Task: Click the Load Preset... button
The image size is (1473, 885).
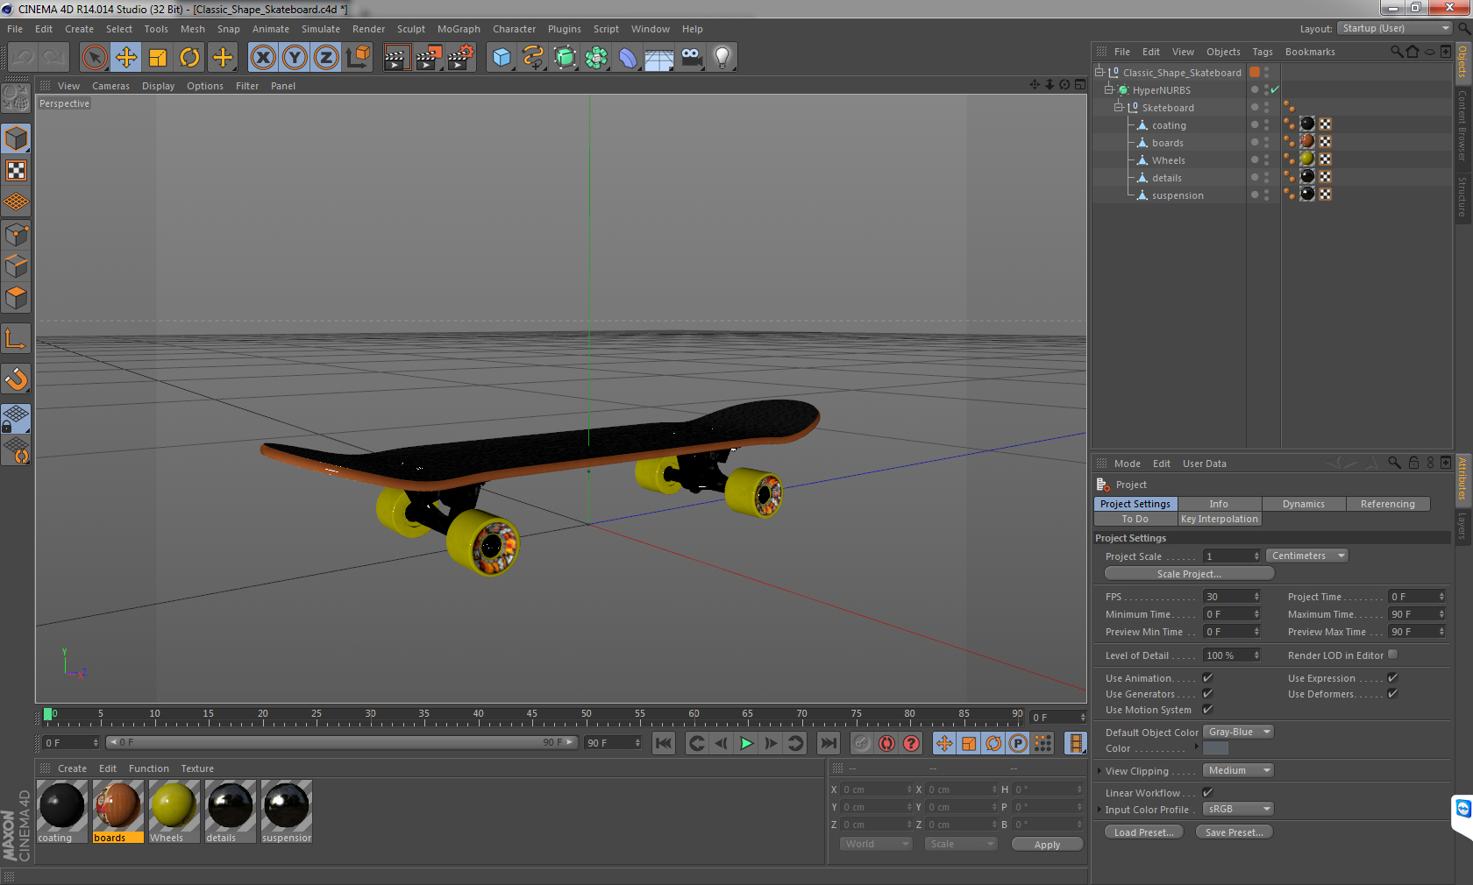Action: point(1144,832)
